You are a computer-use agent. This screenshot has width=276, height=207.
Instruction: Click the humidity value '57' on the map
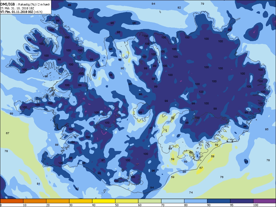(x=201, y=168)
